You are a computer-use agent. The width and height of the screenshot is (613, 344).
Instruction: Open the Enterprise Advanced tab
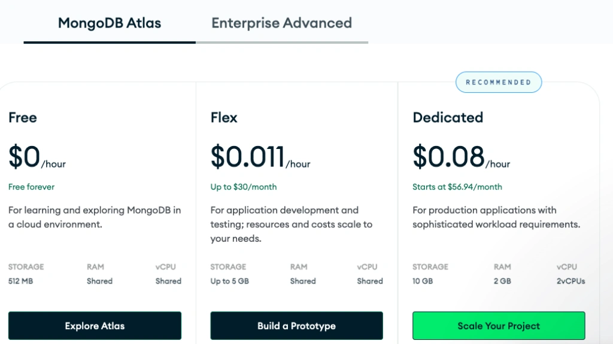281,23
